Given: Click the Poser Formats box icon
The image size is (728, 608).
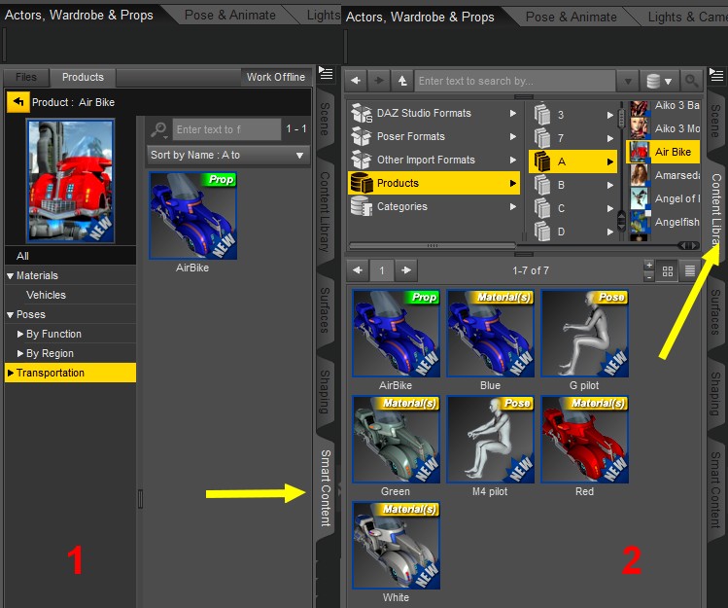Looking at the screenshot, I should [x=362, y=136].
